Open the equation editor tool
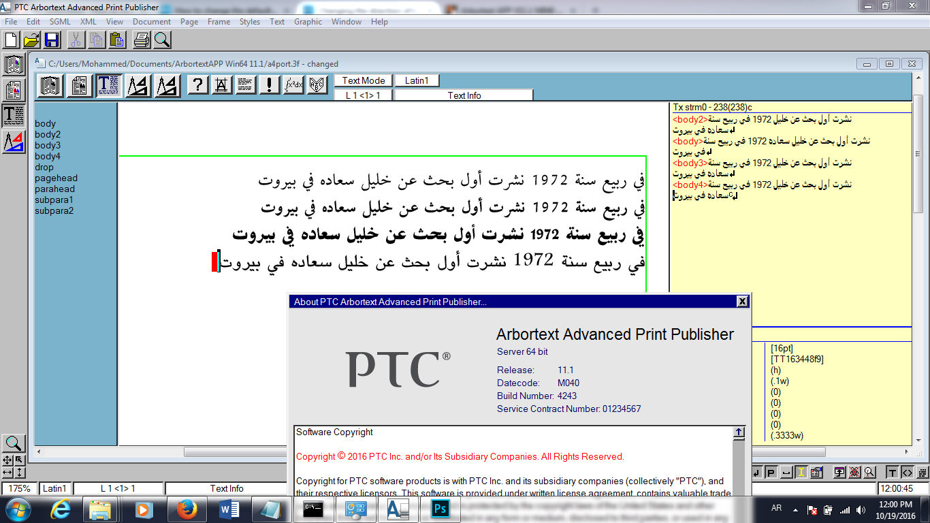This screenshot has width=930, height=523. [293, 84]
